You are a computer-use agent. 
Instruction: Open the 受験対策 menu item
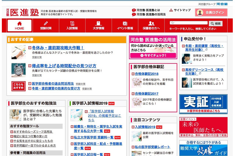tap(46, 25)
